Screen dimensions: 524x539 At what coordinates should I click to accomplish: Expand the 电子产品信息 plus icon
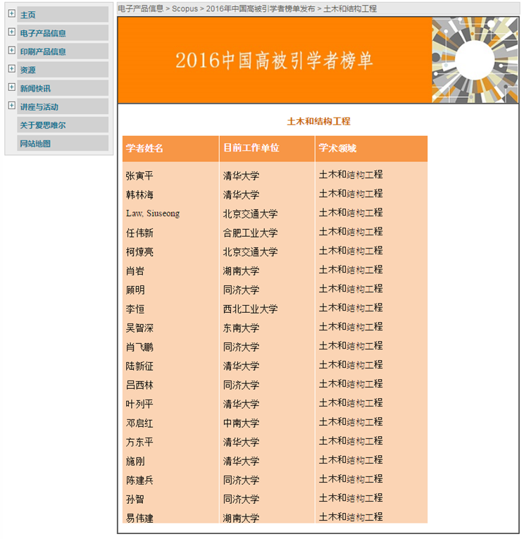[x=11, y=32]
